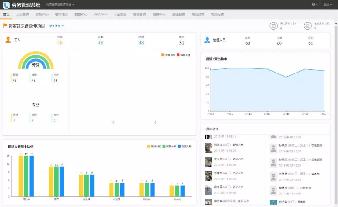Screen dimensions: 338x207
Task: Switch to the 人员管理 tab
Action: point(23,14)
